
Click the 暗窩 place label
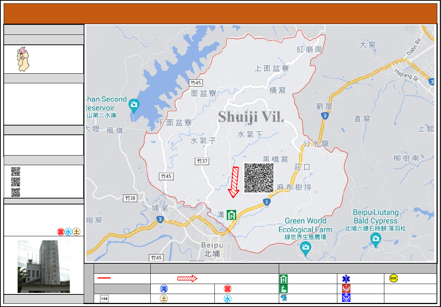pos(94,220)
